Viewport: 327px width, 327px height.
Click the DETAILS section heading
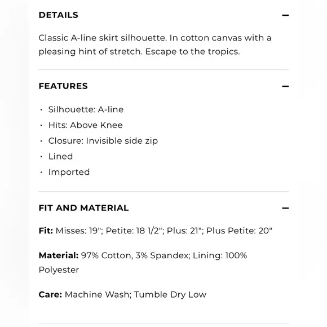(59, 15)
